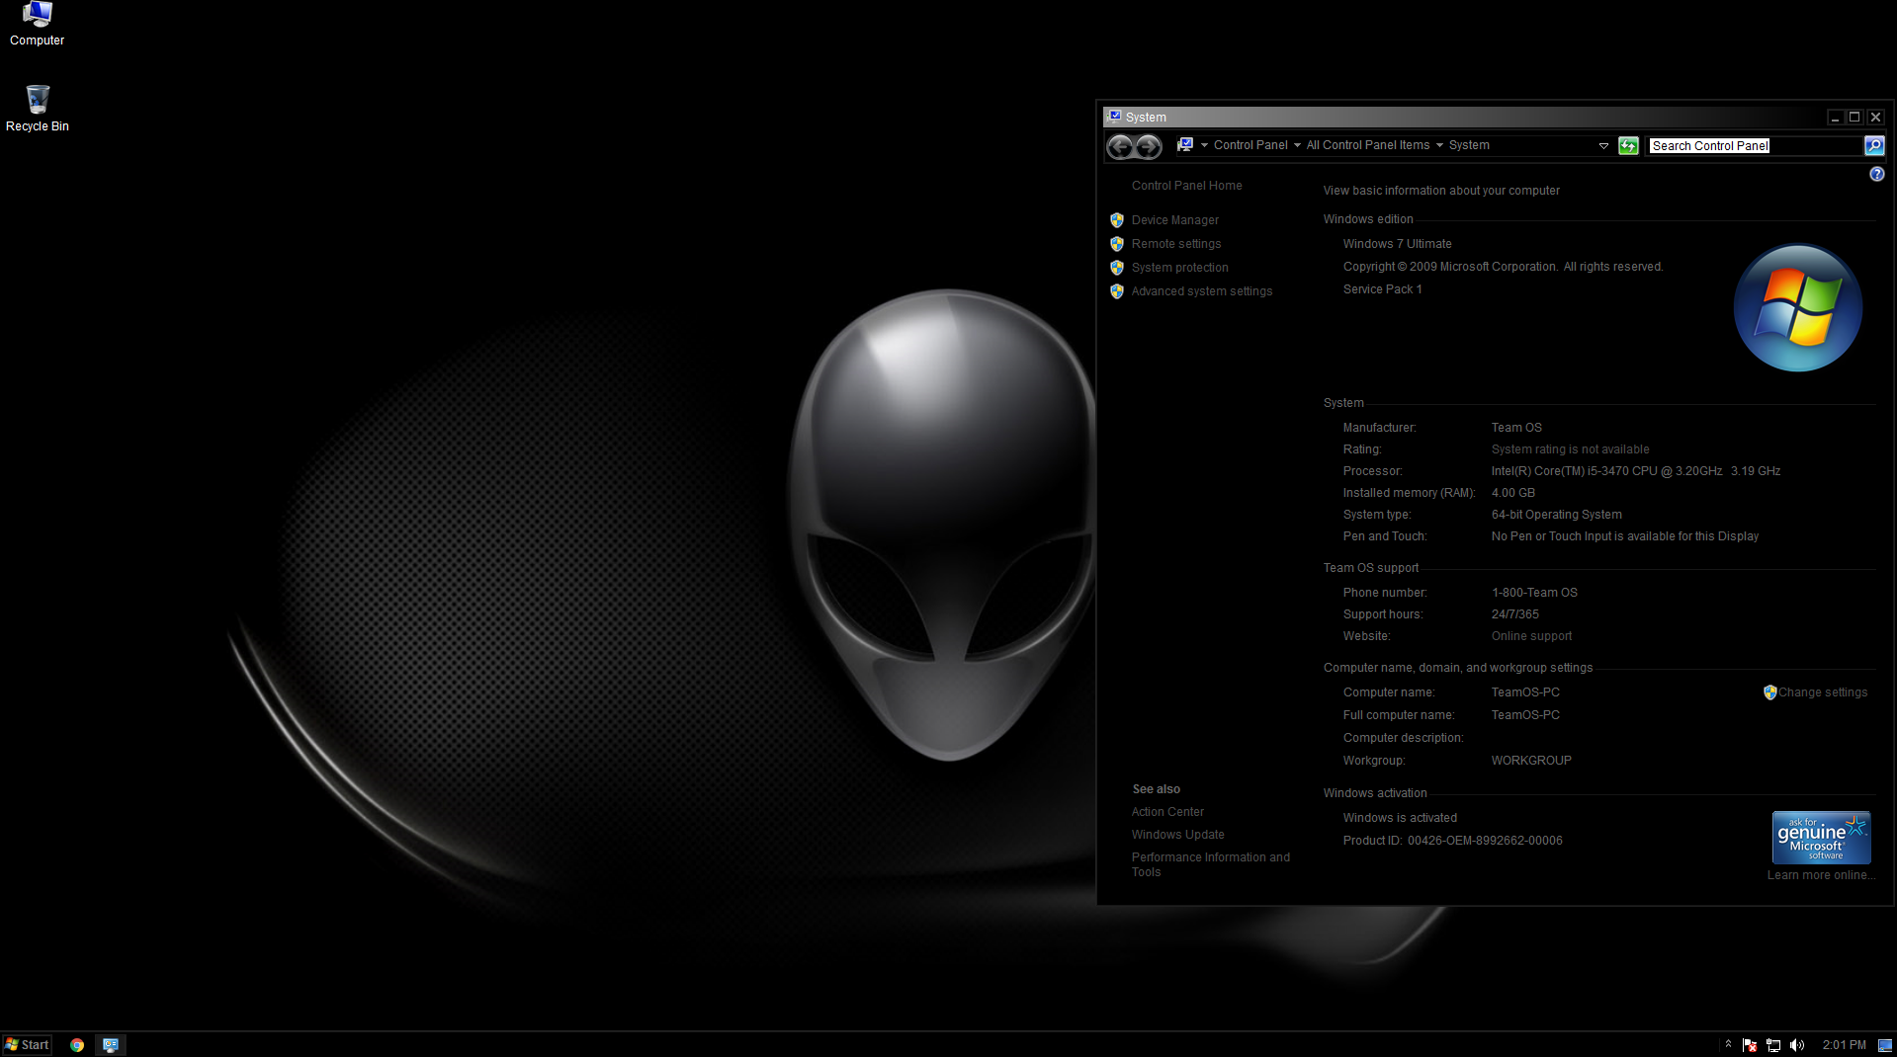The image size is (1897, 1057).
Task: Expand Control Panel breadcrumb dropdown arrow
Action: coord(1297,145)
